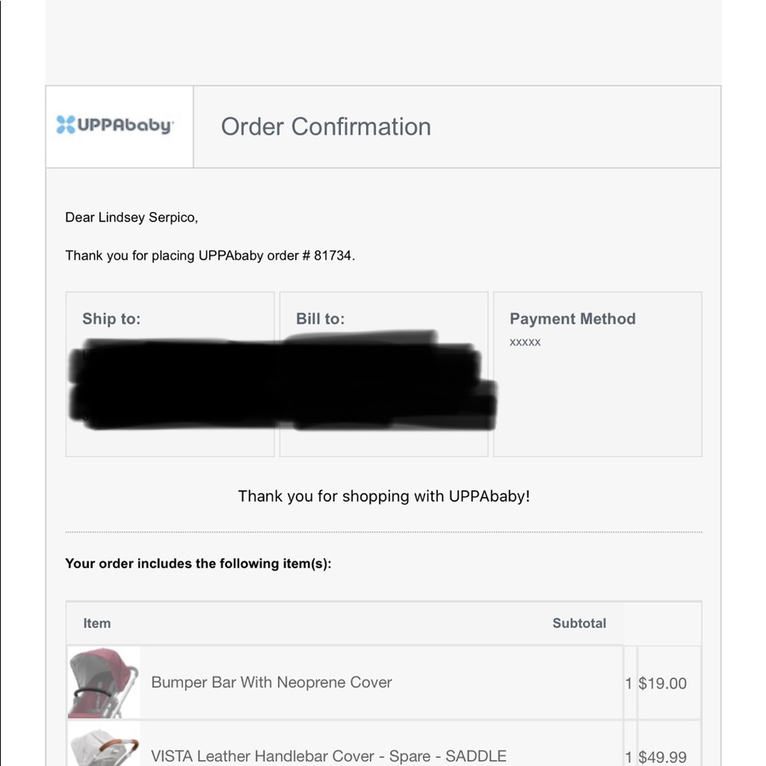Open Bumper Bar With Neoprene Cover link
Image resolution: width=766 pixels, height=766 pixels.
click(x=271, y=683)
